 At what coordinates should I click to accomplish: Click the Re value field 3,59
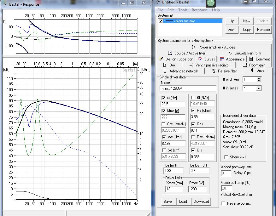[203, 117]
